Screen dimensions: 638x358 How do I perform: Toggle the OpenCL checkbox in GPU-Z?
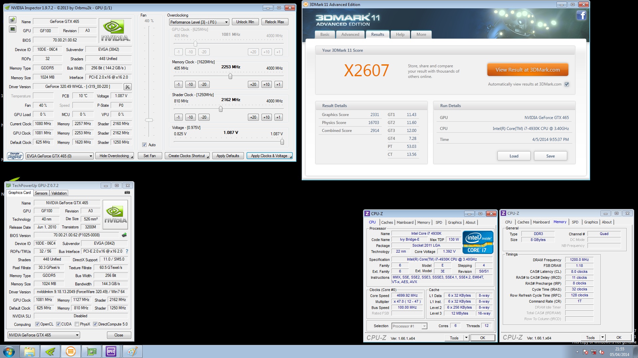38,324
